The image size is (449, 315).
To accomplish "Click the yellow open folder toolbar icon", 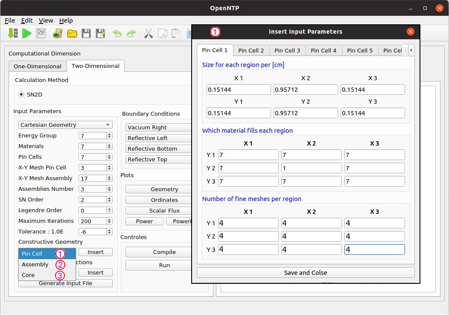I will [72, 33].
